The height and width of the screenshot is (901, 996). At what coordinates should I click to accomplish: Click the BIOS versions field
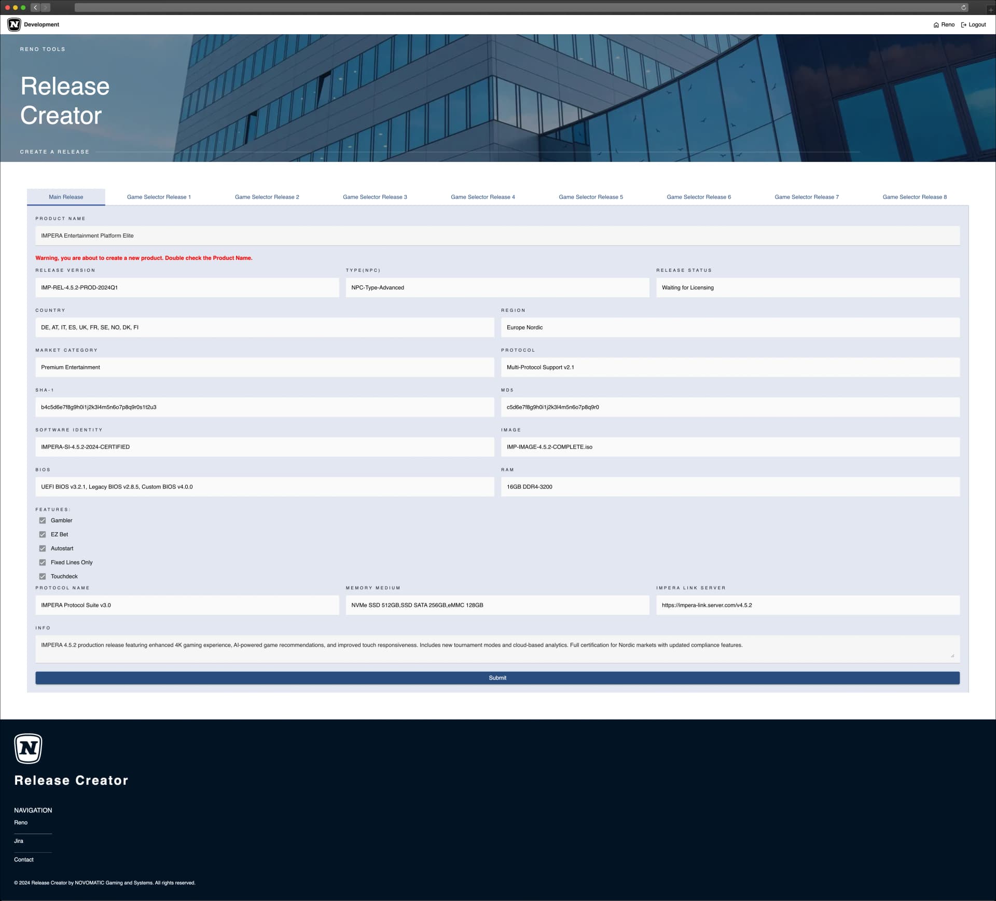pyautogui.click(x=265, y=487)
